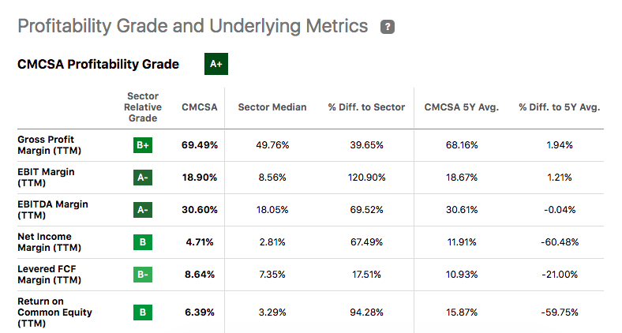Viewport: 622px width, 333px height.
Task: Click the CMCSA column header
Action: (x=199, y=107)
